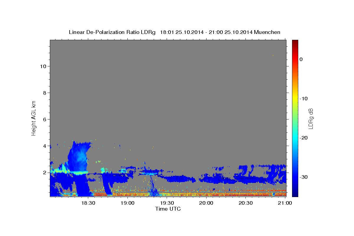The width and height of the screenshot is (354, 236).
Task: Select the 21:00 time tick label
Action: click(285, 203)
